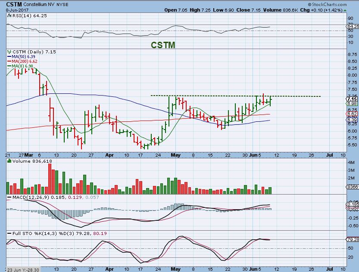Click the RSI(14) indicator line icon
359x272 pixels.
click(9, 15)
